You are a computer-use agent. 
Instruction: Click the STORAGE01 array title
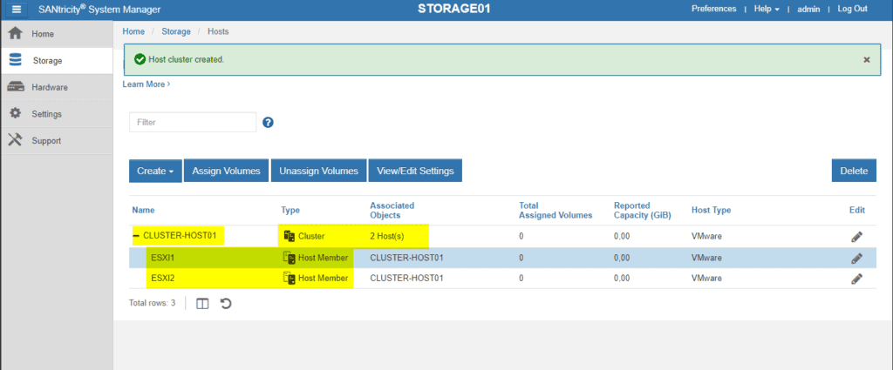[x=453, y=9]
